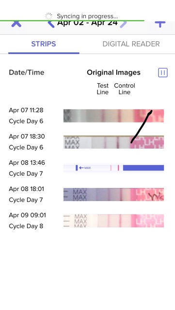
Task: Tap the Original Images column header
Action: pyautogui.click(x=113, y=73)
